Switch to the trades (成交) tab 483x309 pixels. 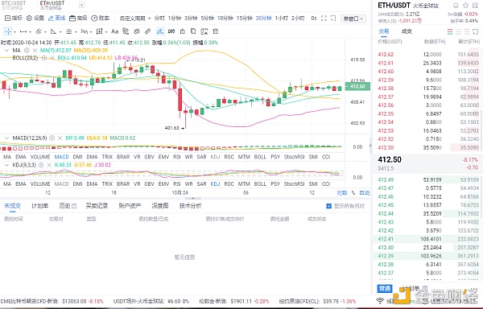[x=407, y=31]
